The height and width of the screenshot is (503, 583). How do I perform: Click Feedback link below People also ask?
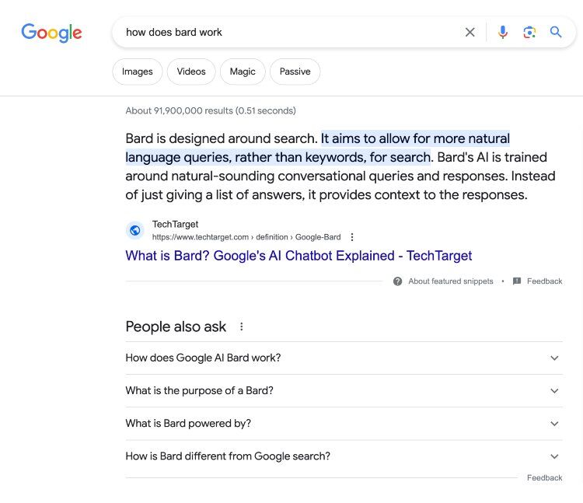tap(544, 477)
